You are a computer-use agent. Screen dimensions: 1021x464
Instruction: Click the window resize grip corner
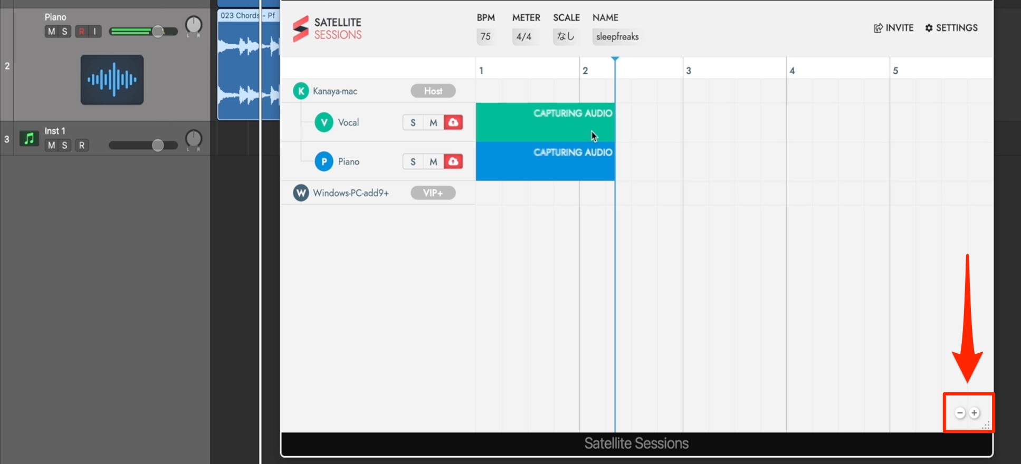click(x=986, y=426)
